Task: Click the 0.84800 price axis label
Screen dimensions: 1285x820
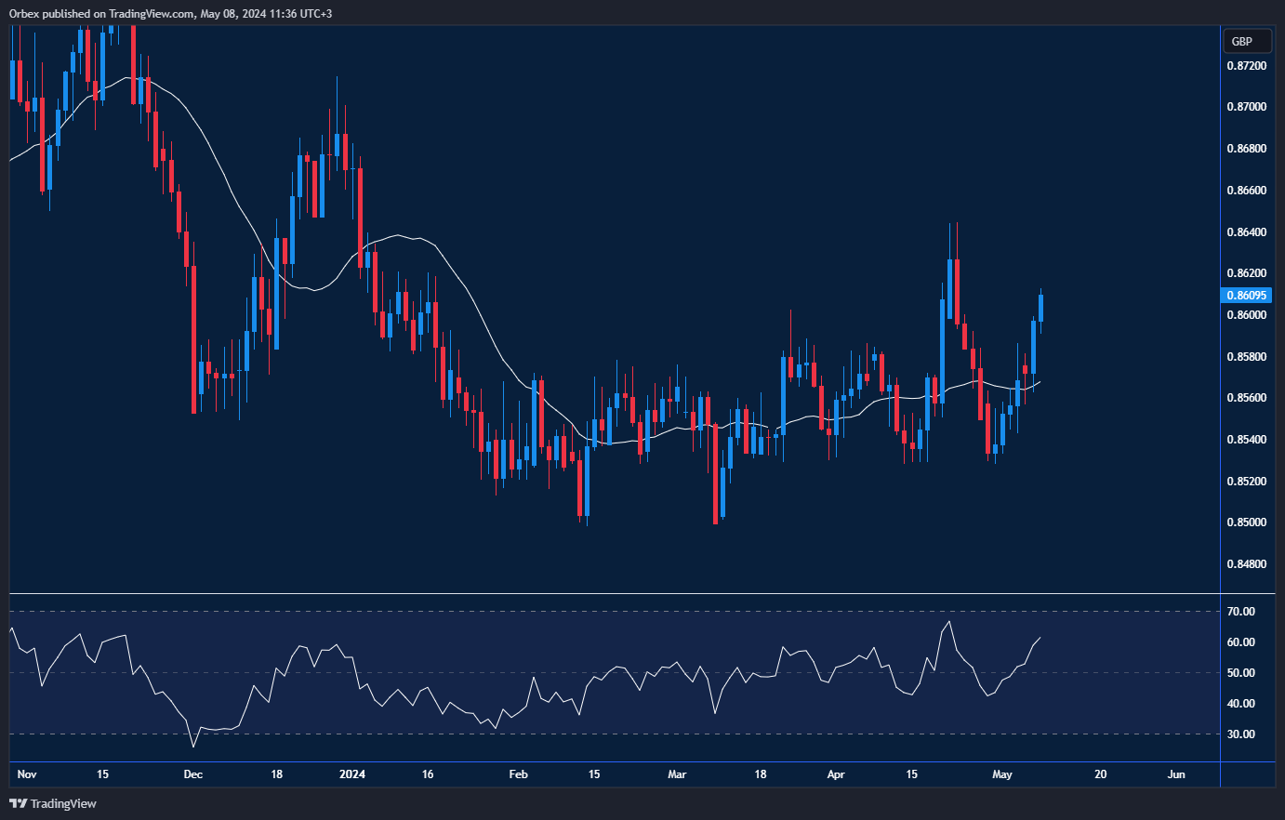Action: 1246,564
